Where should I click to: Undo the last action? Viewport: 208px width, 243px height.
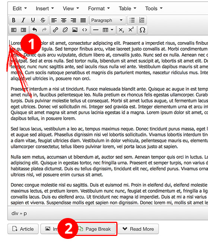(35, 30)
